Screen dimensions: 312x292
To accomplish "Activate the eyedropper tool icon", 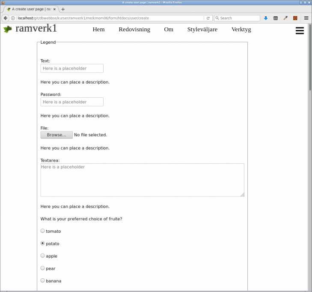I will [x=285, y=18].
